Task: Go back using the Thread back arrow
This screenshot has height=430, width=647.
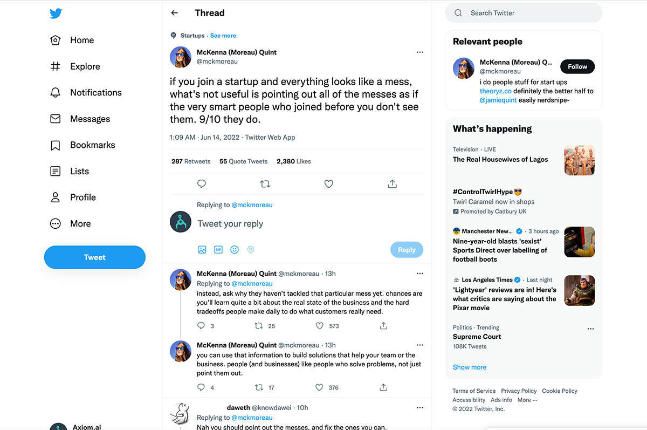Action: [174, 12]
